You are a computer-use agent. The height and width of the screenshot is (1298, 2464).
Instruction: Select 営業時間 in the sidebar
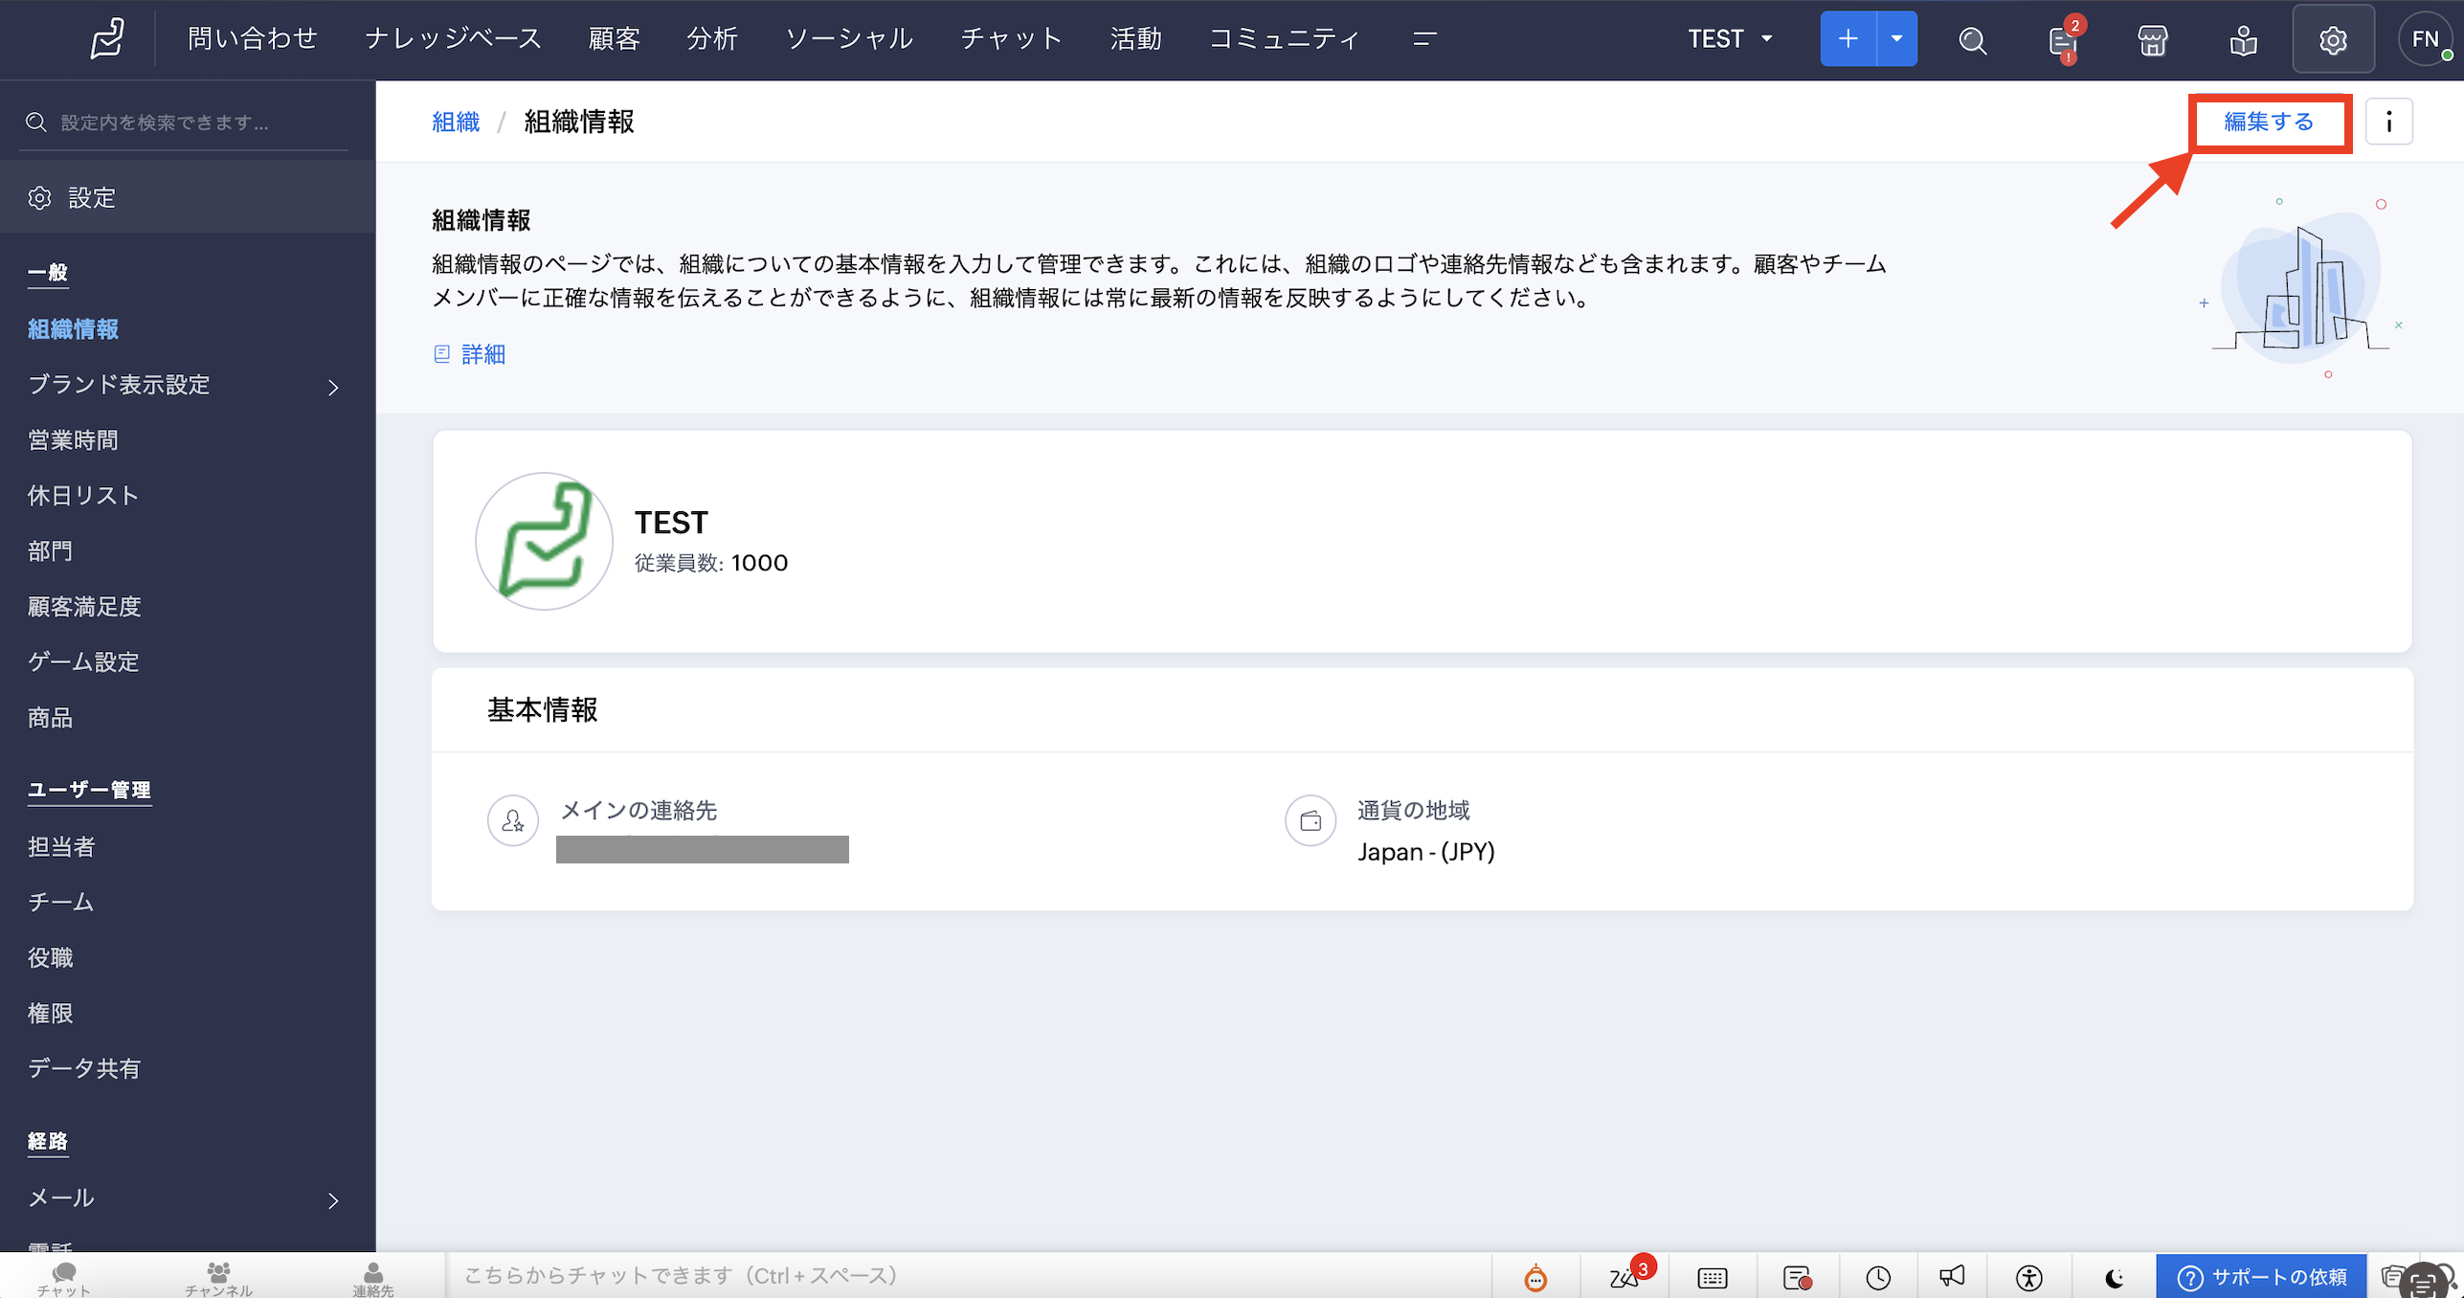tap(73, 440)
